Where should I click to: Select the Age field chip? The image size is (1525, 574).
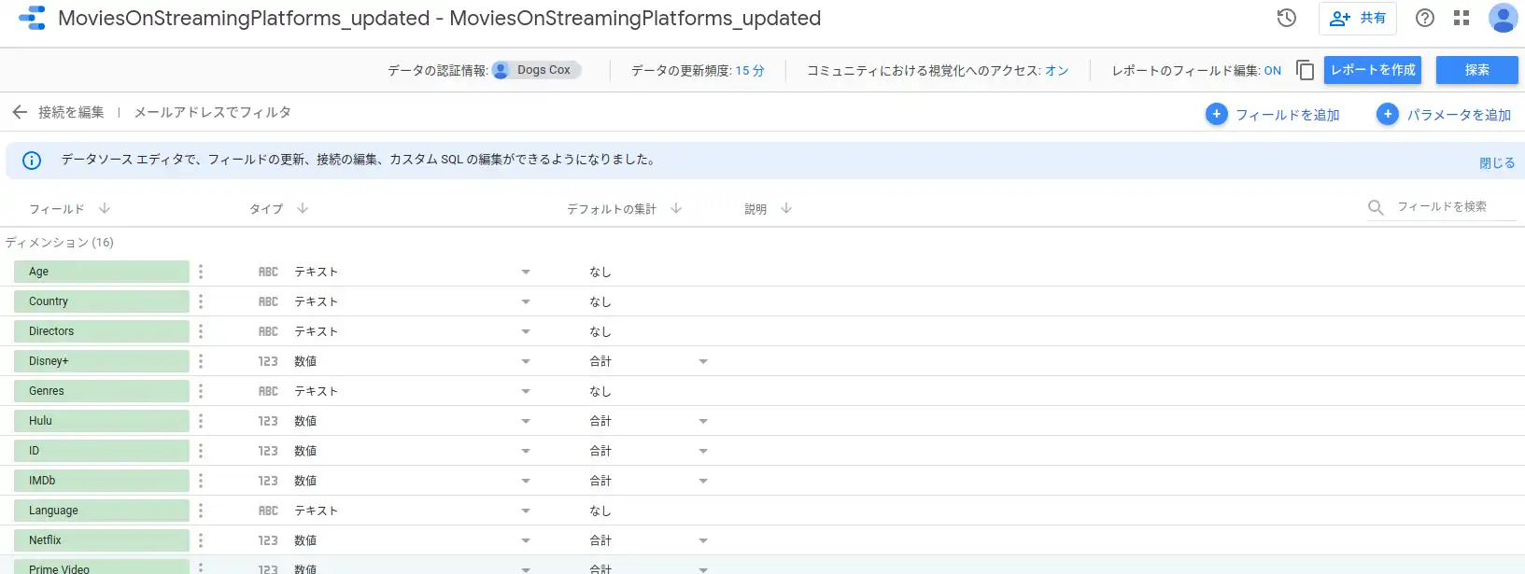[102, 272]
